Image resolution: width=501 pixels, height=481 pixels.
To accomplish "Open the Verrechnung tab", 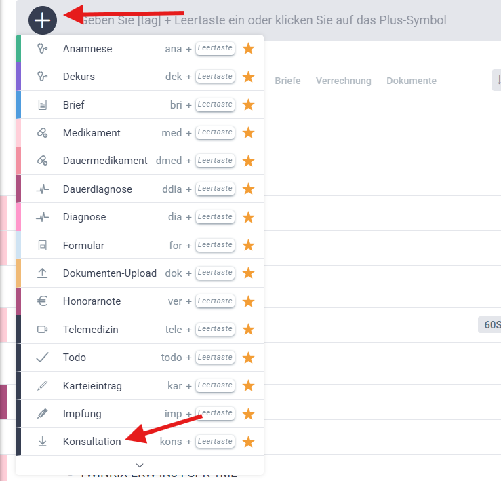I will 343,81.
